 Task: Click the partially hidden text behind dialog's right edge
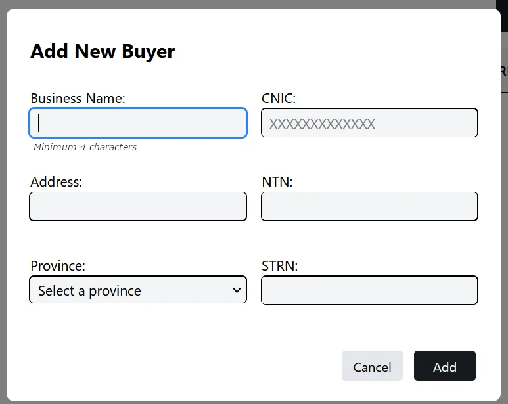coord(504,72)
